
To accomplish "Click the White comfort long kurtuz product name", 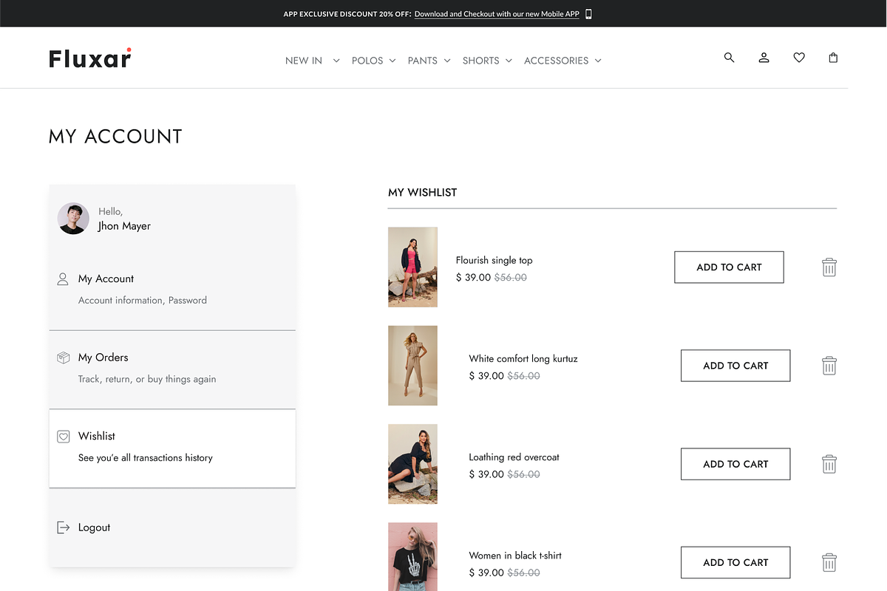I will tap(523, 358).
